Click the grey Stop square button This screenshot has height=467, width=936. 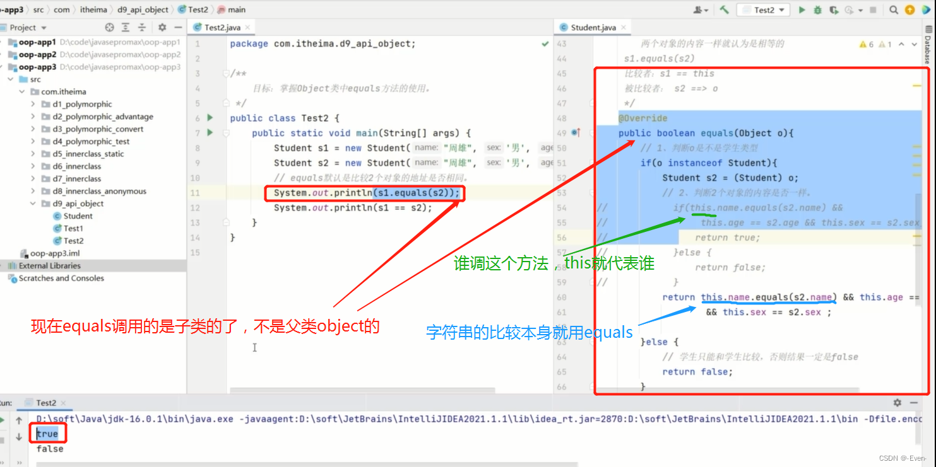(x=873, y=10)
